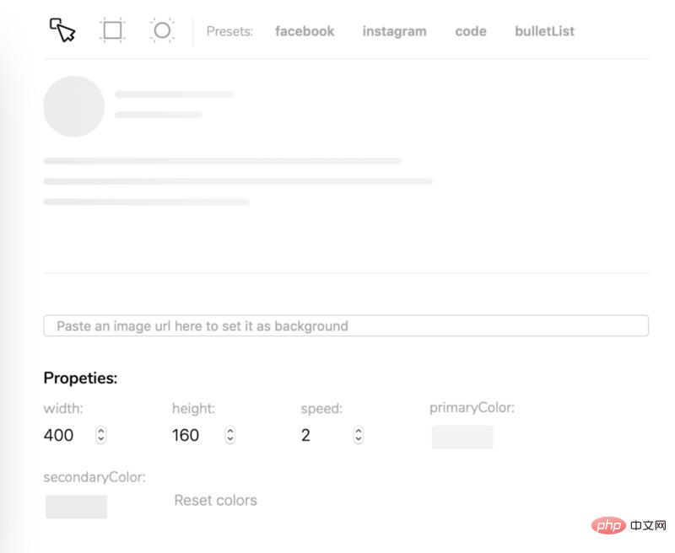675x553 pixels.
Task: Focus the image url background input
Action: (x=346, y=325)
